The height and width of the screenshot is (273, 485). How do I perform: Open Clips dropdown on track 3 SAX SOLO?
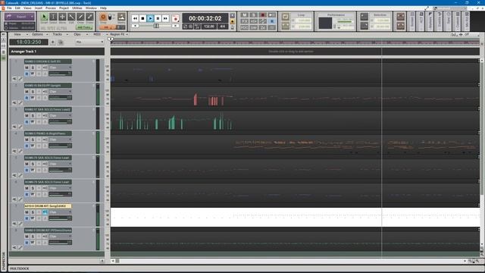click(x=60, y=116)
